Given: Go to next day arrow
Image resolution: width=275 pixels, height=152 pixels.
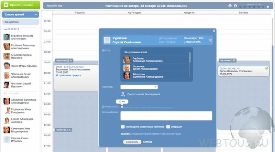Looking at the screenshot, I should [x=235, y=6].
